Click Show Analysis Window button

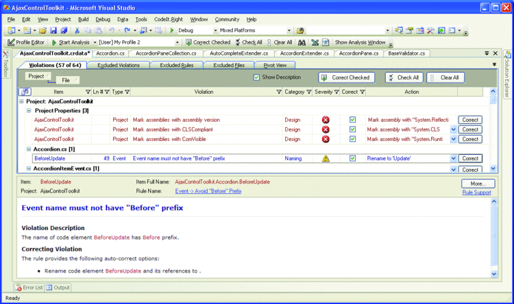coord(360,42)
